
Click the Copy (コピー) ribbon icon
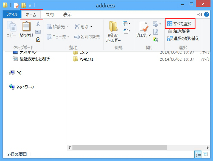click(x=12, y=26)
